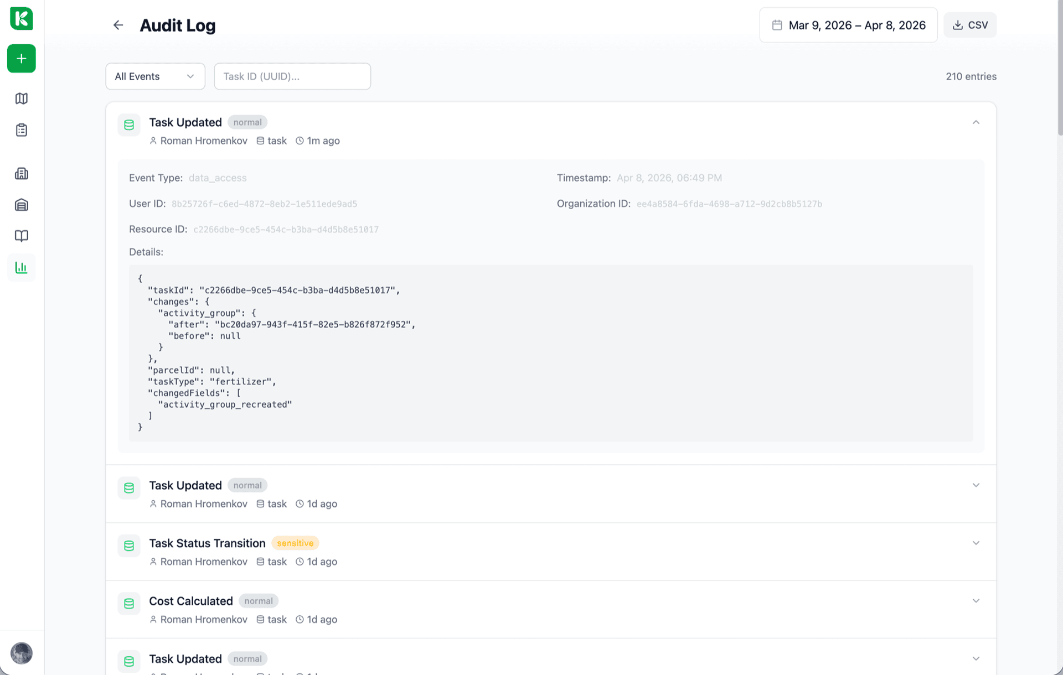Click the building icon in sidebar
Screen dimensions: 1063x675
tap(22, 174)
